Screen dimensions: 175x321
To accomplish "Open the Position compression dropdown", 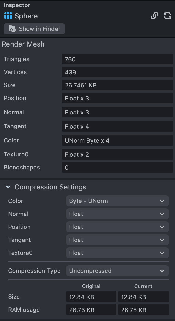I will [x=117, y=227].
